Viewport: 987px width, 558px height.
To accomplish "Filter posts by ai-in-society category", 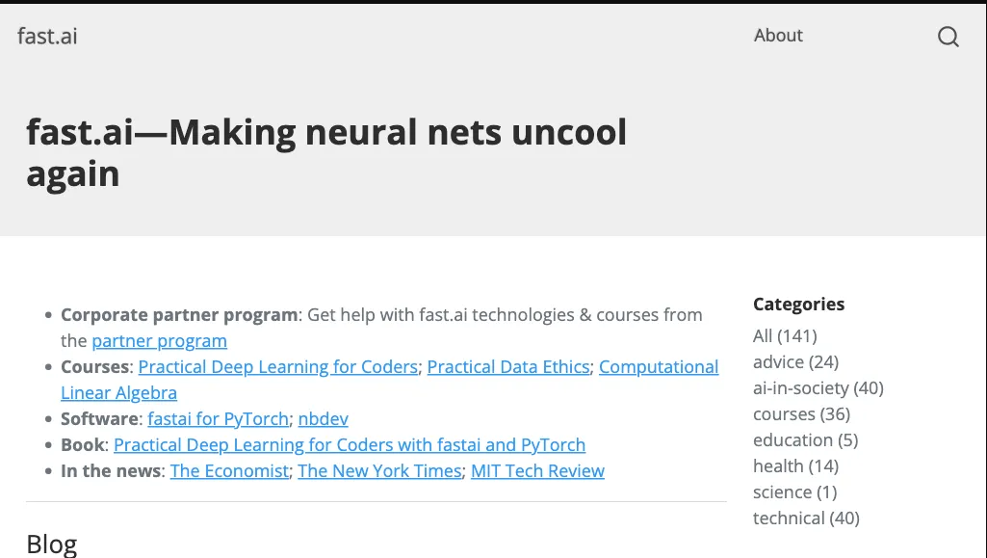I will click(818, 388).
